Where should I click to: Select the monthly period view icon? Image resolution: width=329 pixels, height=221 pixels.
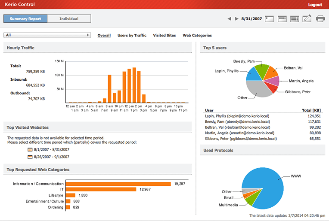(295, 18)
